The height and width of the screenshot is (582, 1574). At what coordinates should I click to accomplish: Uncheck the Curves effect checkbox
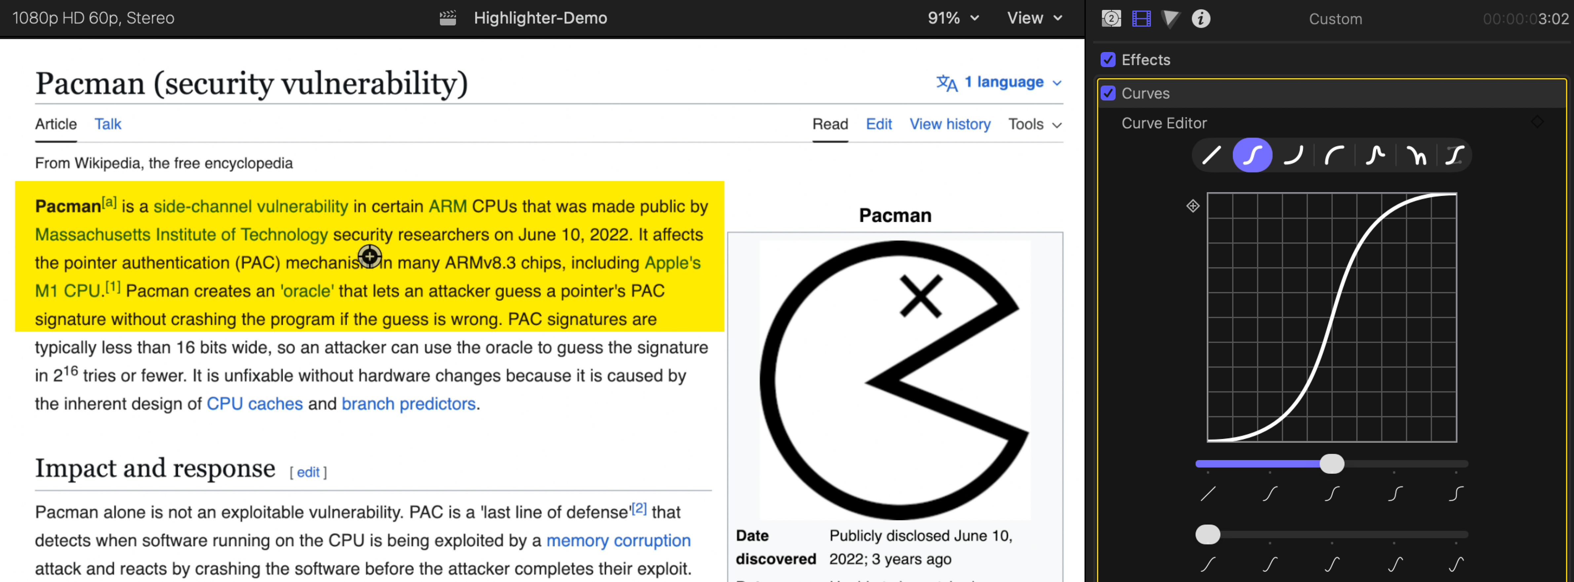[1108, 93]
